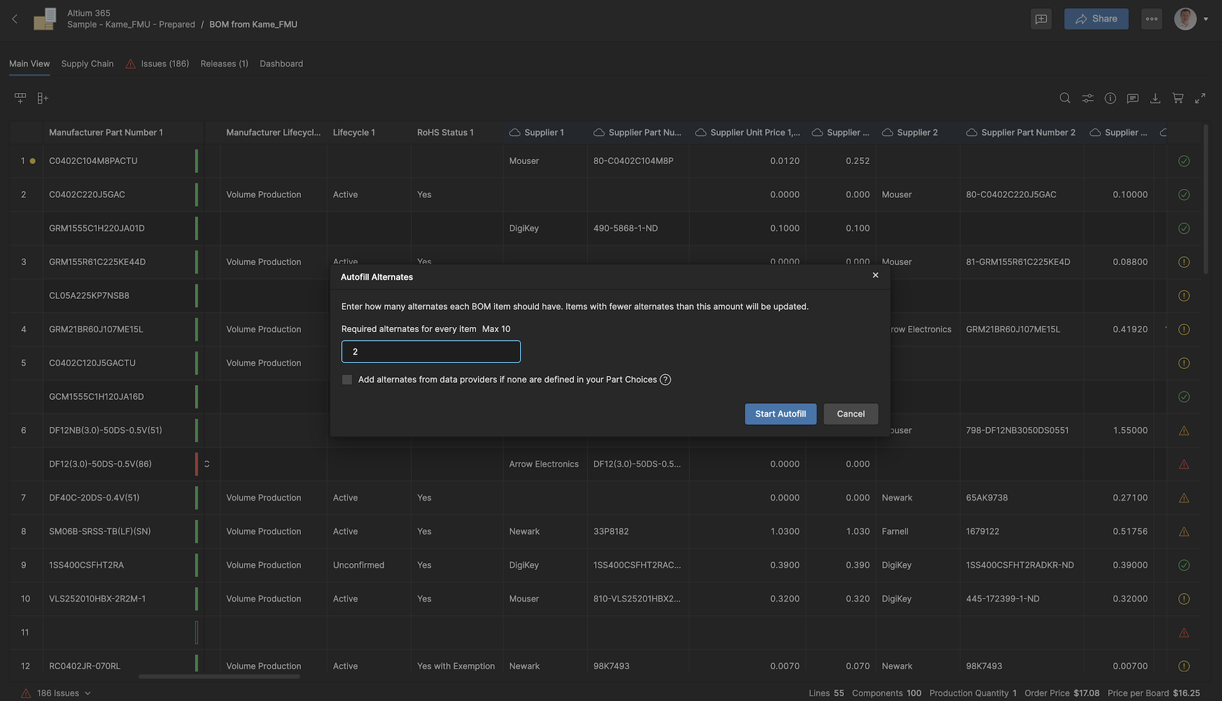Open the more options menu at top right
The width and height of the screenshot is (1222, 701).
1151,18
